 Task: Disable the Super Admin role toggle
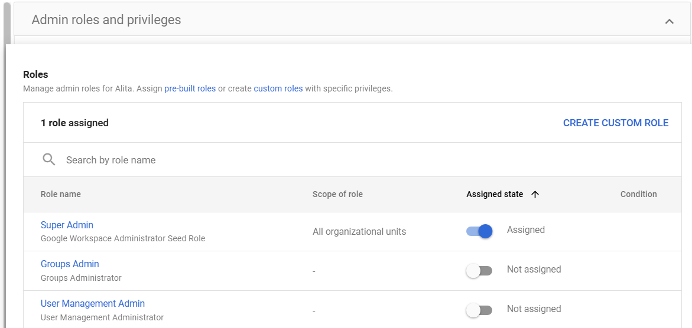(x=479, y=231)
